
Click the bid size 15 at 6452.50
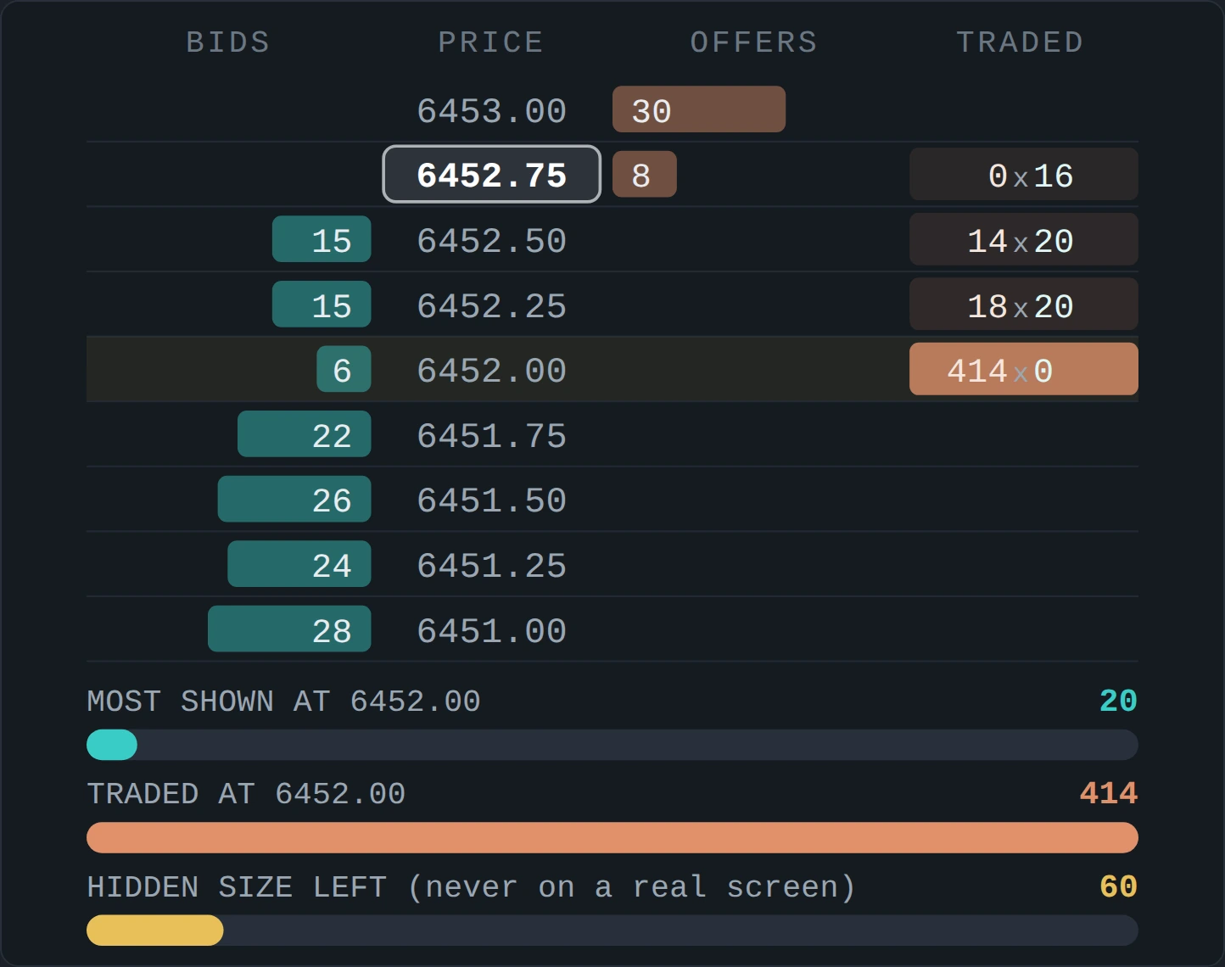(x=322, y=239)
